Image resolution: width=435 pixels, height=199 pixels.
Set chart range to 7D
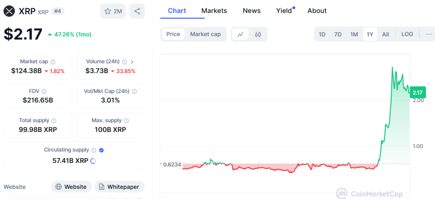point(338,34)
